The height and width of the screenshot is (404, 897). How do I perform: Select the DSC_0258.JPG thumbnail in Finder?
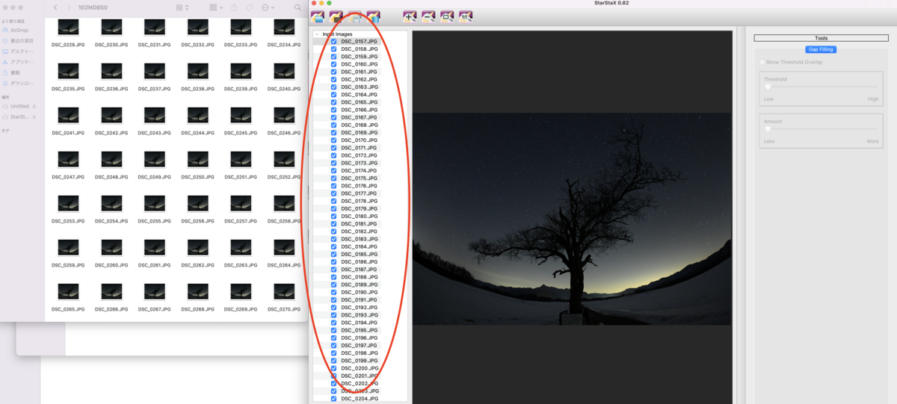(x=284, y=203)
